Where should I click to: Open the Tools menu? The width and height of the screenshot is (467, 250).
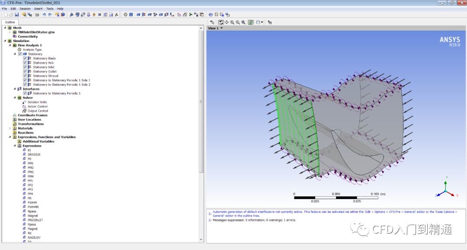tap(50, 9)
